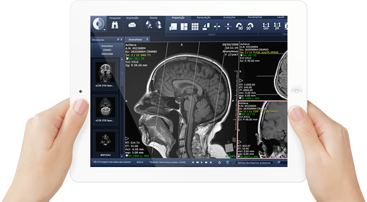The width and height of the screenshot is (367, 202).
Task: Set zoom to 1:1 cm
Action: coord(266,26)
